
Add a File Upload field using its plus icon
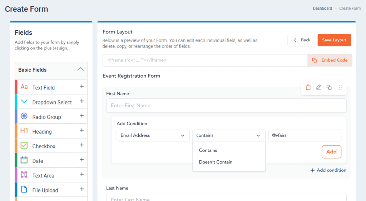[x=82, y=189]
